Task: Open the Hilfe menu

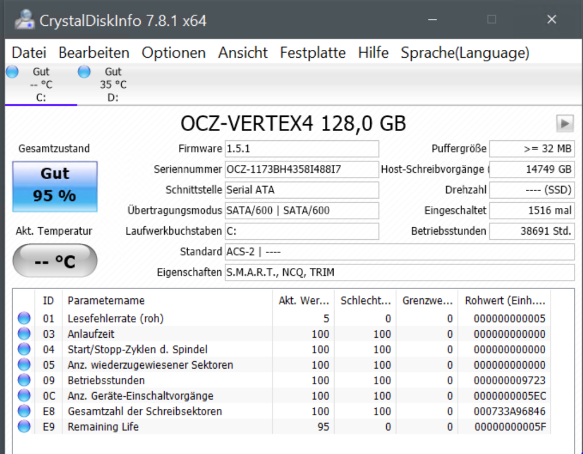Action: click(x=373, y=53)
